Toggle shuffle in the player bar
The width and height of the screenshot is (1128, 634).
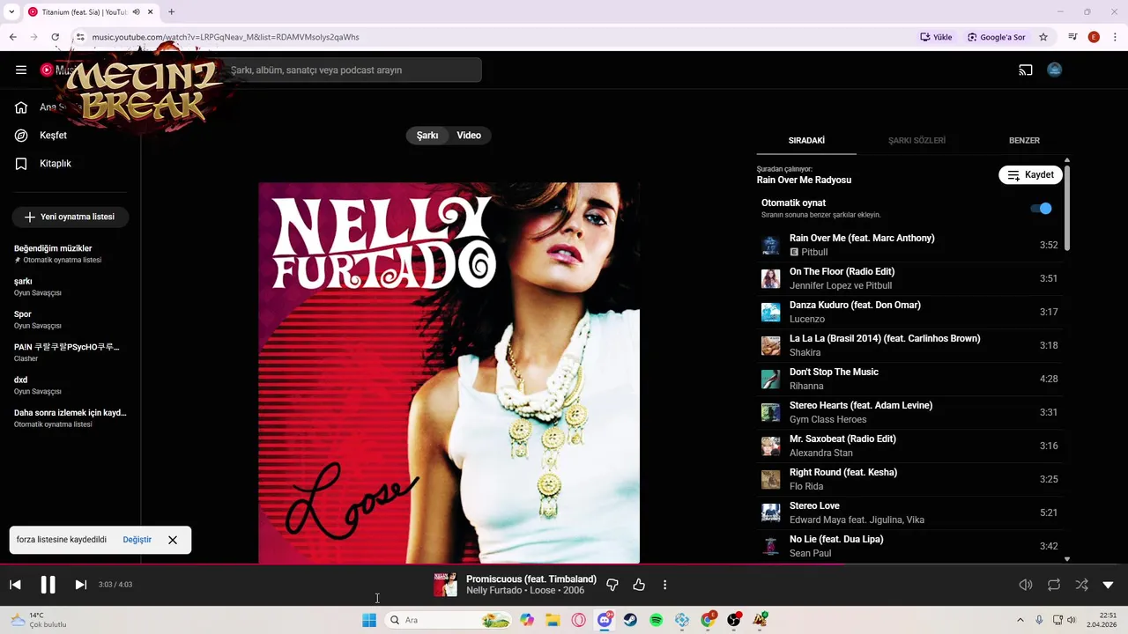1081,585
